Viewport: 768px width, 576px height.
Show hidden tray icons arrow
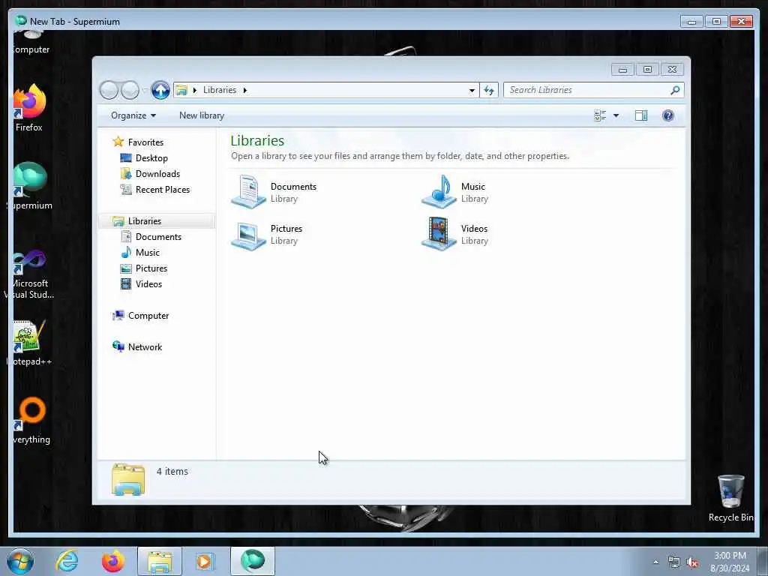click(x=655, y=562)
